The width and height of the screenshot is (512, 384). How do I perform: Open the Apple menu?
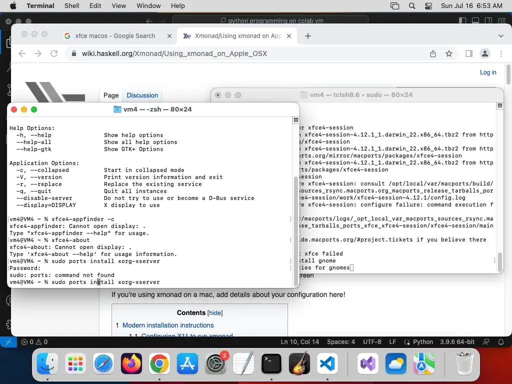[12, 5]
